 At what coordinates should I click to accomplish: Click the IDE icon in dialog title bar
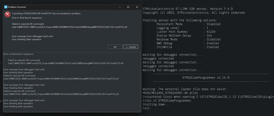[x=6, y=7]
